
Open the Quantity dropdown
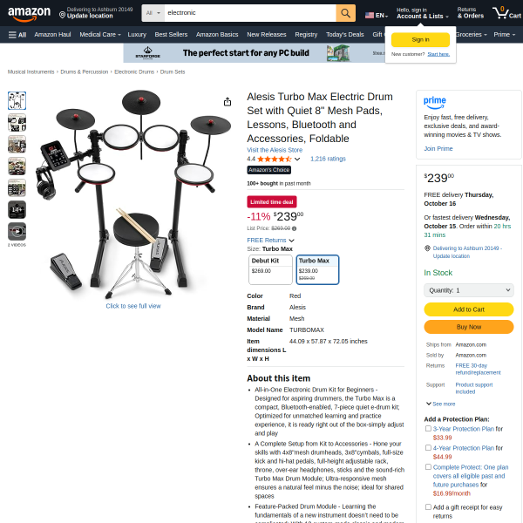pyautogui.click(x=469, y=290)
